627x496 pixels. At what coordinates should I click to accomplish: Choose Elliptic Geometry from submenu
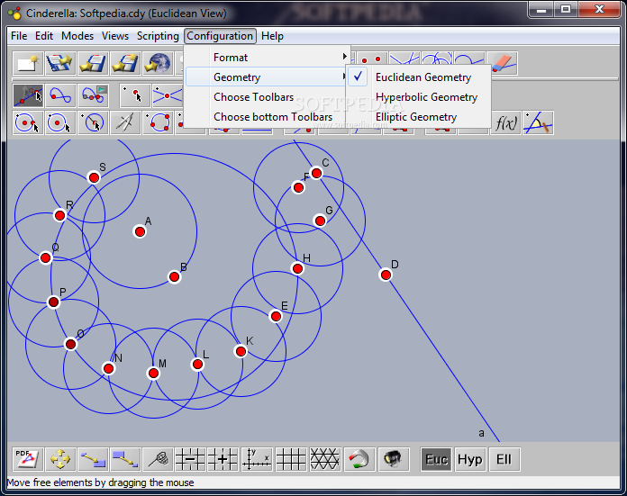(x=418, y=117)
